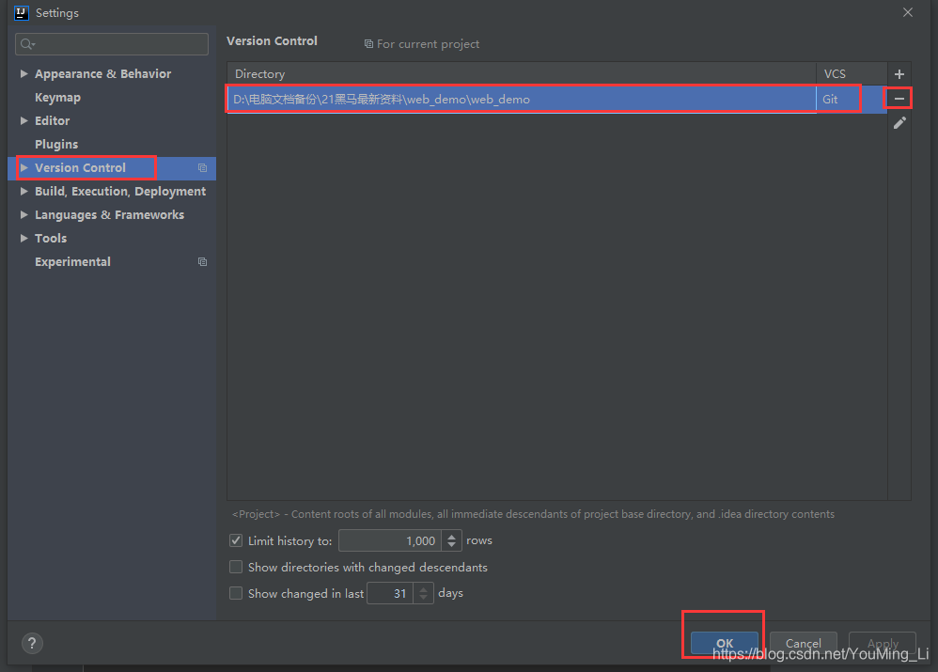The width and height of the screenshot is (938, 672).
Task: Click the search magnifier icon
Action: pos(27,43)
